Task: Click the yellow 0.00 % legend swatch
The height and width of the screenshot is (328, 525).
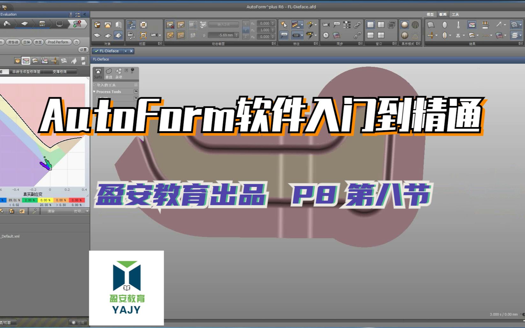Action: [x=45, y=200]
